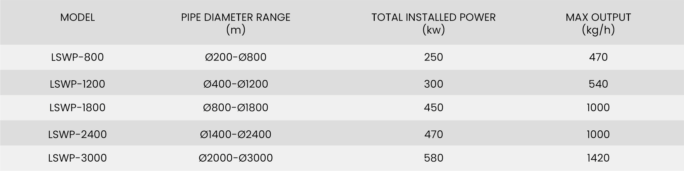Select the LSWP-800 model cell
Viewport: 684px width, 171px height.
click(78, 57)
